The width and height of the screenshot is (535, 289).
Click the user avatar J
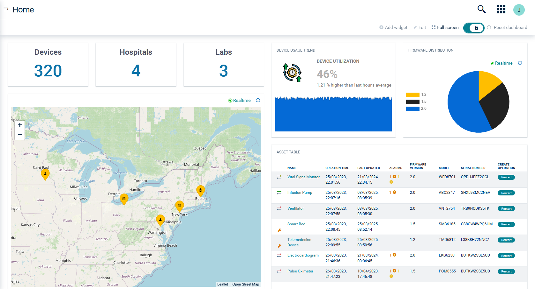519,10
